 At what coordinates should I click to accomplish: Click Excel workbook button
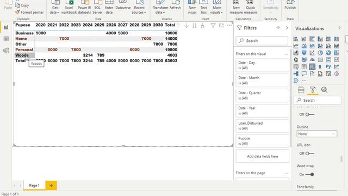click(x=69, y=8)
